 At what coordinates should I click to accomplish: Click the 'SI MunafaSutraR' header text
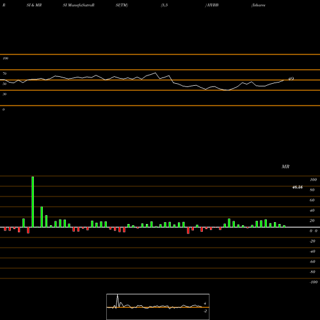79,5
